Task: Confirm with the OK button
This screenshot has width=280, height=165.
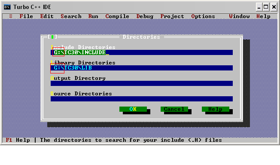Action: 133,109
